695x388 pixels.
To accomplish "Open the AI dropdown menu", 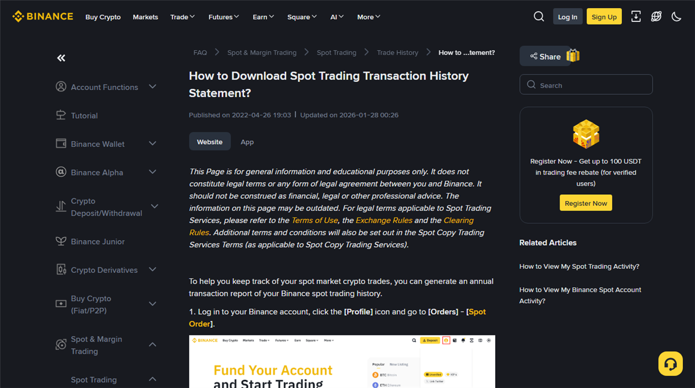I will [x=337, y=17].
